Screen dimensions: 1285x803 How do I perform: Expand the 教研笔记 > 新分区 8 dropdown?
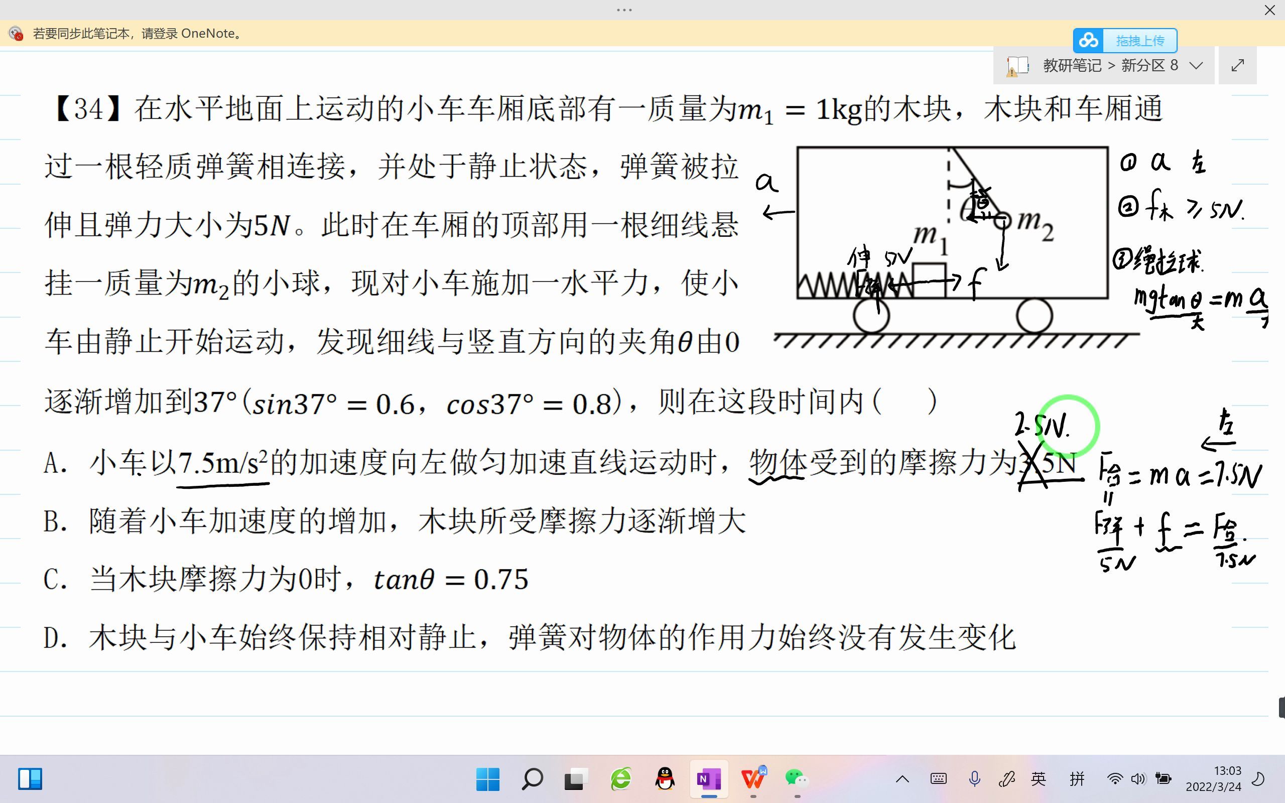pyautogui.click(x=1196, y=65)
